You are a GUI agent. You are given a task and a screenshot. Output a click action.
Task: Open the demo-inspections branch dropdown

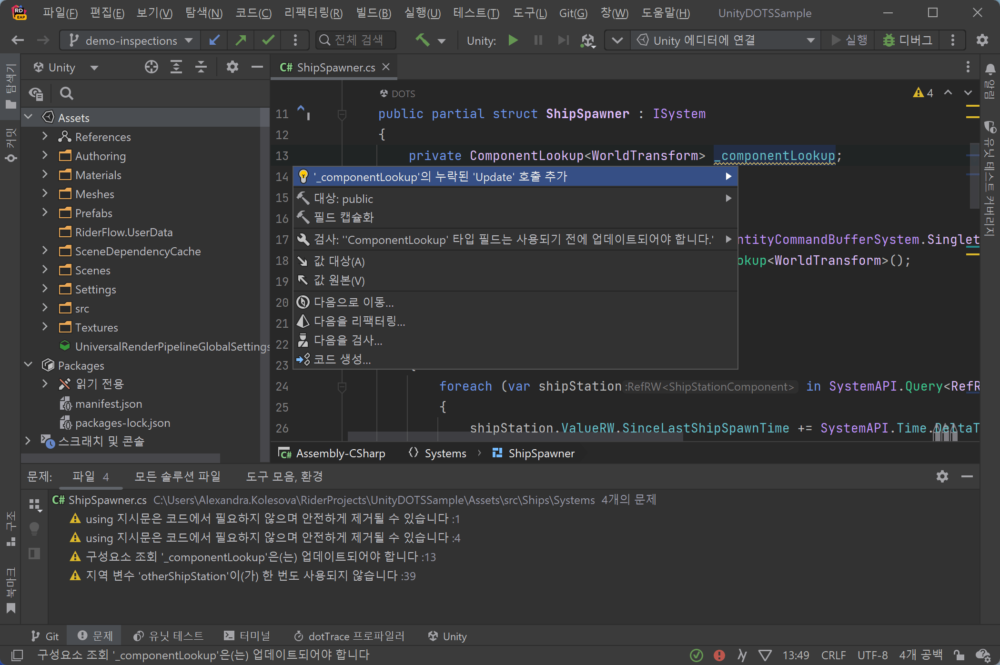tap(131, 40)
